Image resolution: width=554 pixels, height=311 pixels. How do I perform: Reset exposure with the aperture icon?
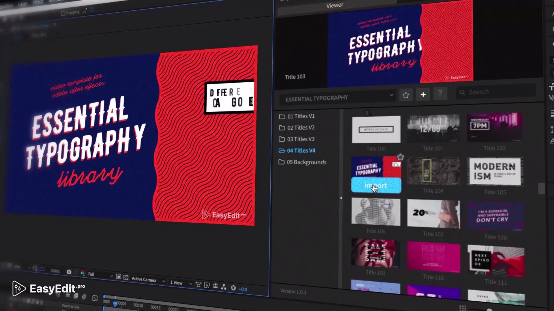(x=233, y=288)
